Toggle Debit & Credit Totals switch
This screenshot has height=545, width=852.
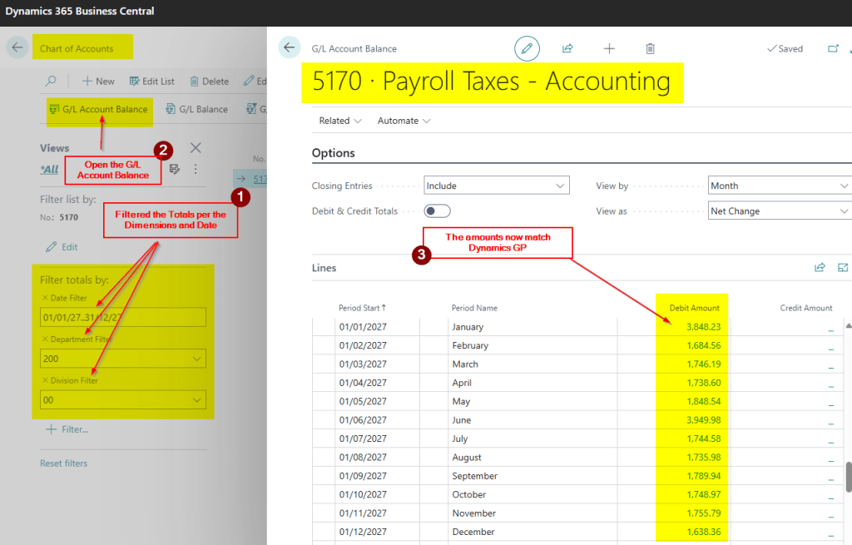tap(437, 211)
